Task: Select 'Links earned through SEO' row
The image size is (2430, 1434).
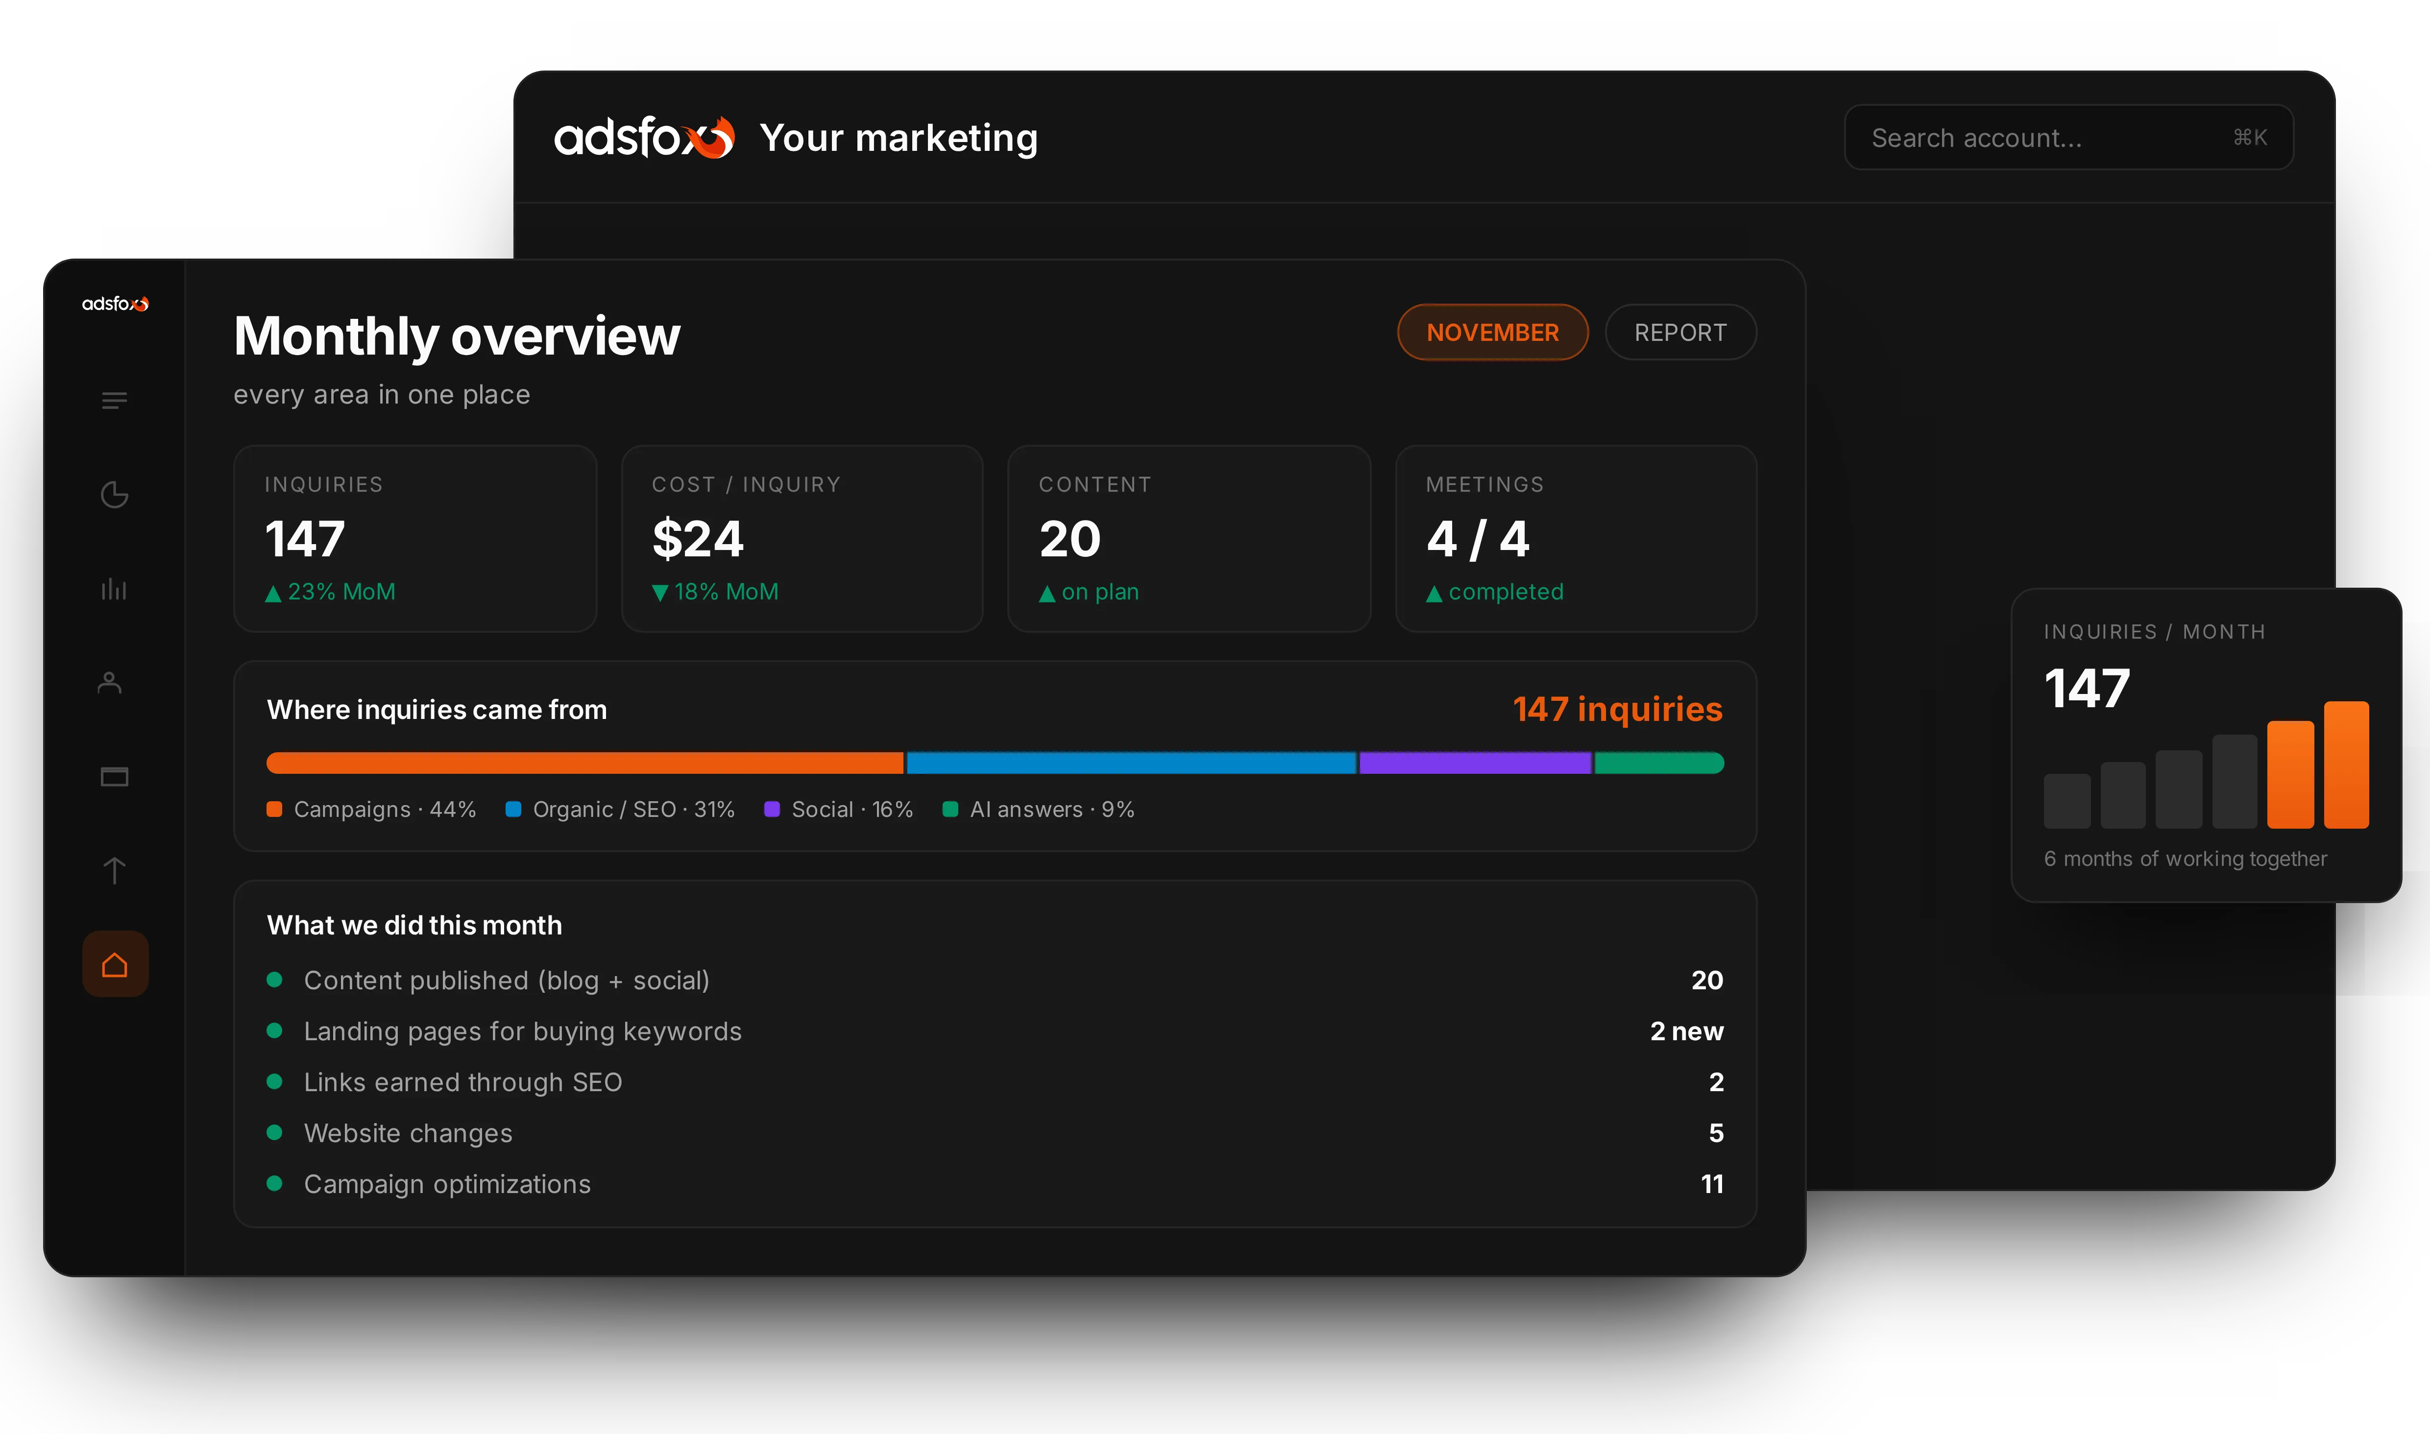Action: click(x=995, y=1082)
